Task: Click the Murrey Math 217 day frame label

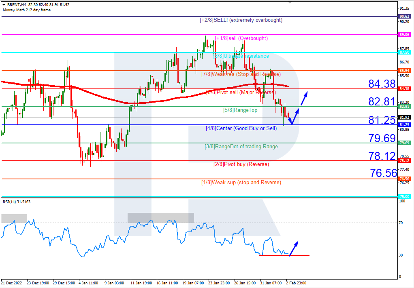Action: click(x=26, y=10)
